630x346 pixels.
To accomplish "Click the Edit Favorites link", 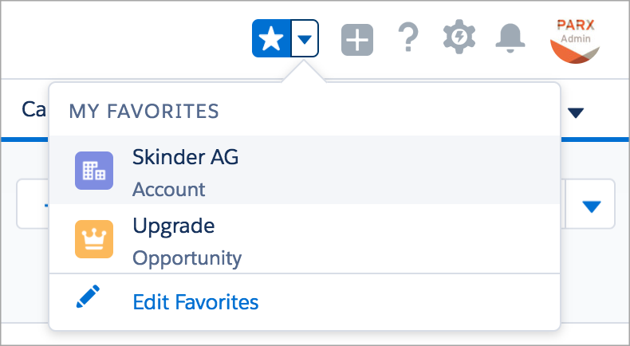I will tap(195, 302).
